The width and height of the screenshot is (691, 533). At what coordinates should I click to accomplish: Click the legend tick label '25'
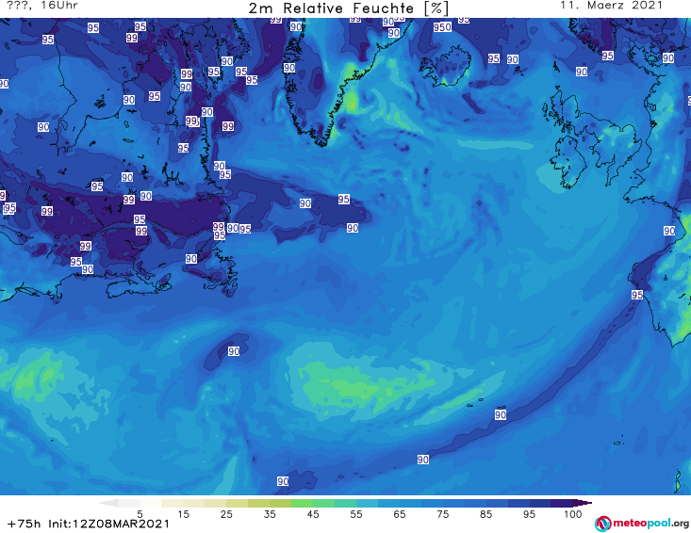[x=226, y=514]
